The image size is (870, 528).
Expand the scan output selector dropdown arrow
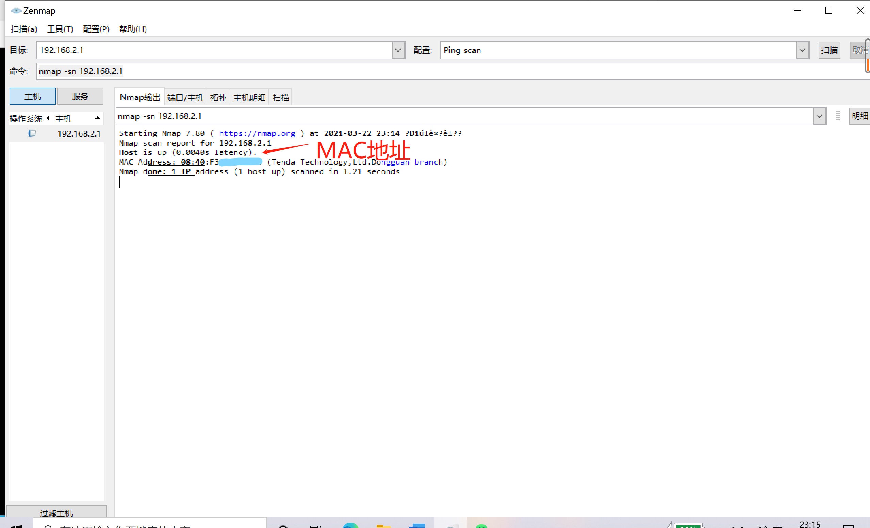(819, 116)
